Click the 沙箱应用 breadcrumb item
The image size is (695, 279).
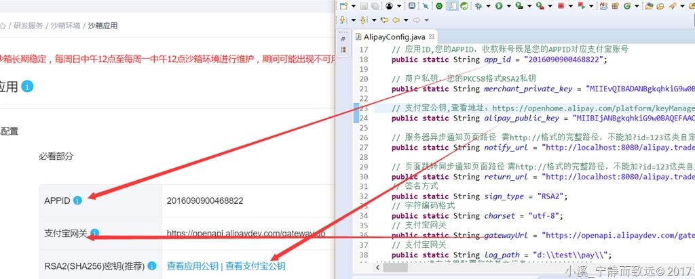(x=103, y=26)
